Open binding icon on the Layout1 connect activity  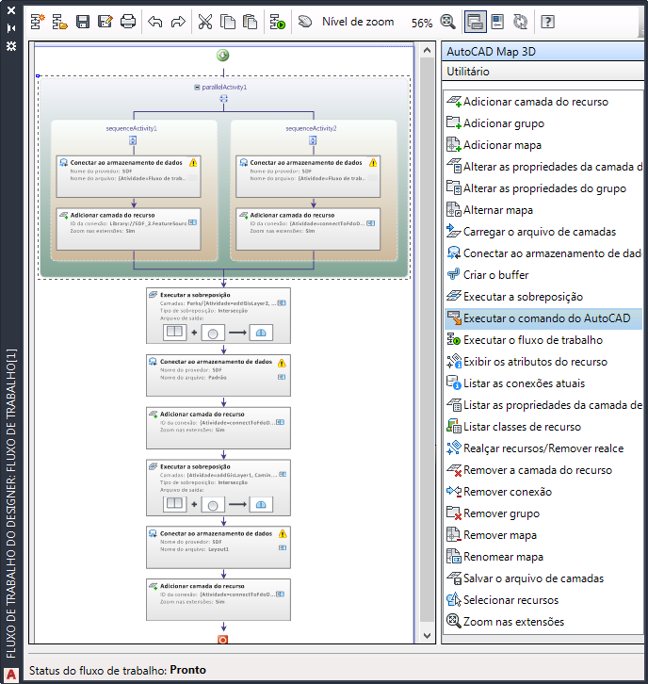point(283,547)
